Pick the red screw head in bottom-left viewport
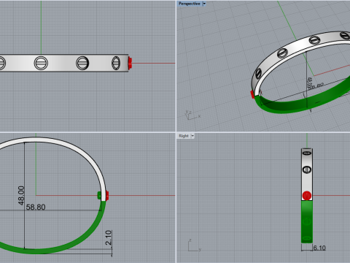 (107, 196)
